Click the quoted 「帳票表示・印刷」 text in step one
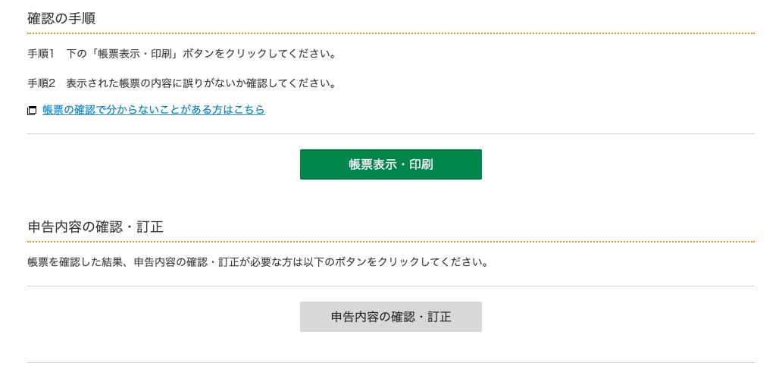Screen dimensions: 782x366 (135, 54)
